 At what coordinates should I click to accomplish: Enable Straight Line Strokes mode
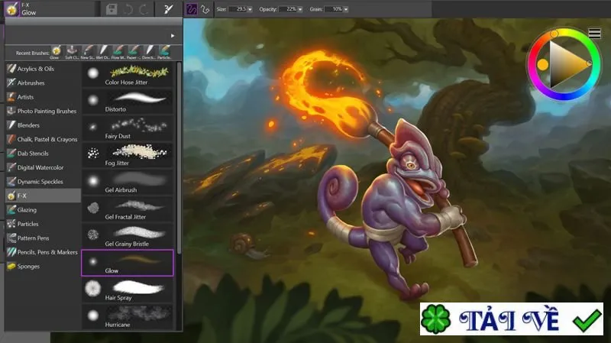click(205, 9)
